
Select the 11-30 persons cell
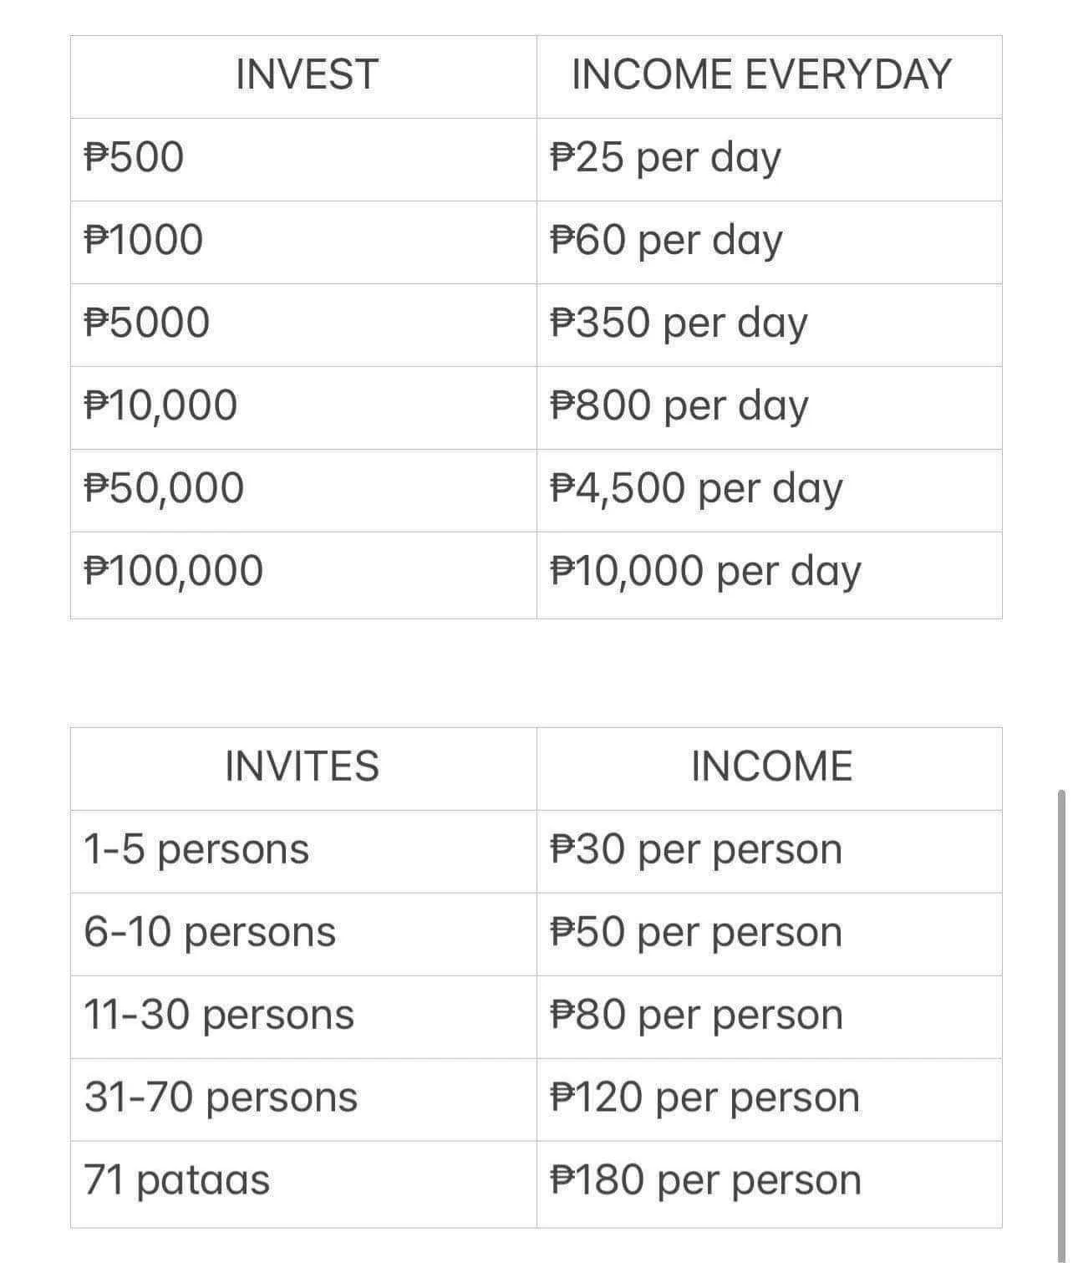(x=303, y=1016)
